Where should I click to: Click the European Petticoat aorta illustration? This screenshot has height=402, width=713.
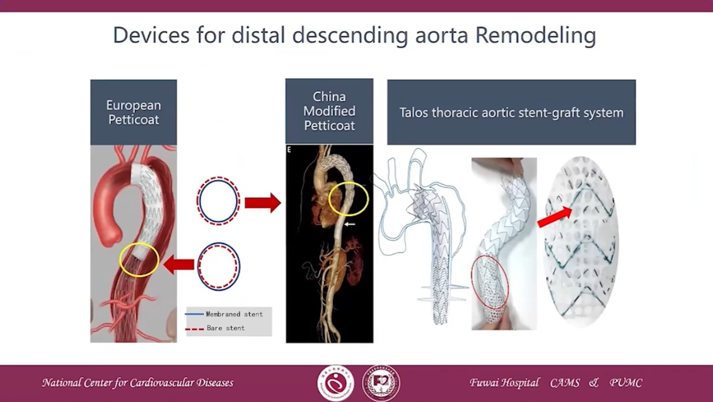point(134,243)
